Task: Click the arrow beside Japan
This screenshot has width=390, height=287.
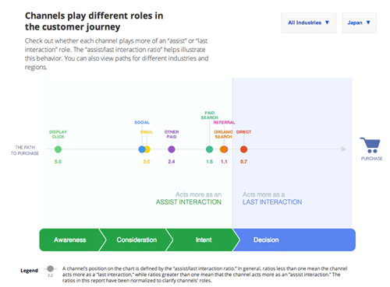Action: pos(368,23)
